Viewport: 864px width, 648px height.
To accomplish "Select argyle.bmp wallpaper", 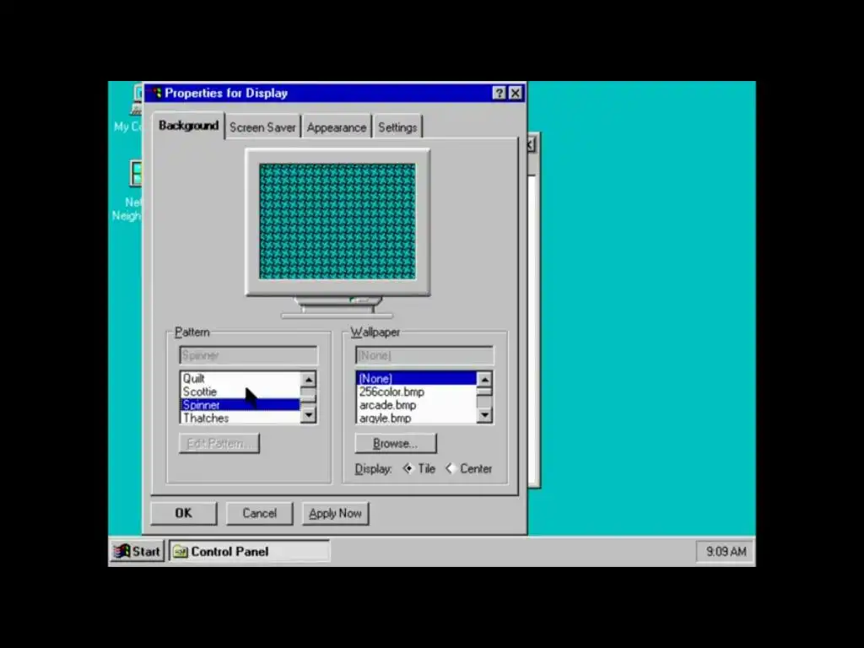I will (417, 418).
